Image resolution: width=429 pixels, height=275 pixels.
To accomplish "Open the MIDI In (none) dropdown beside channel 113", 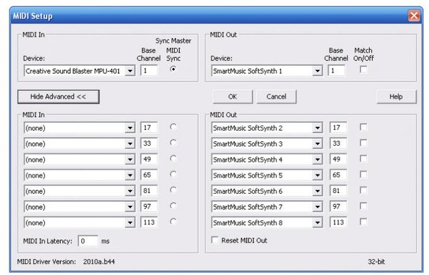I will click(79, 223).
